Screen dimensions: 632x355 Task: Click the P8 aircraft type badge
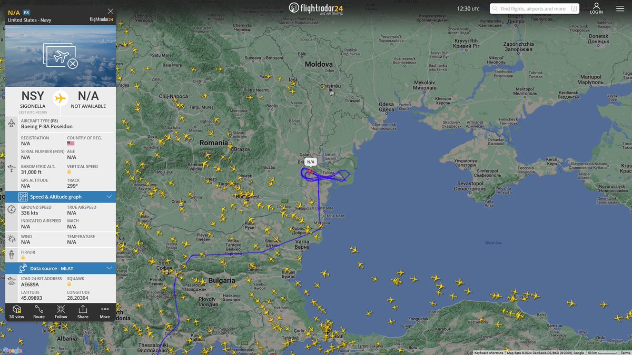[26, 12]
